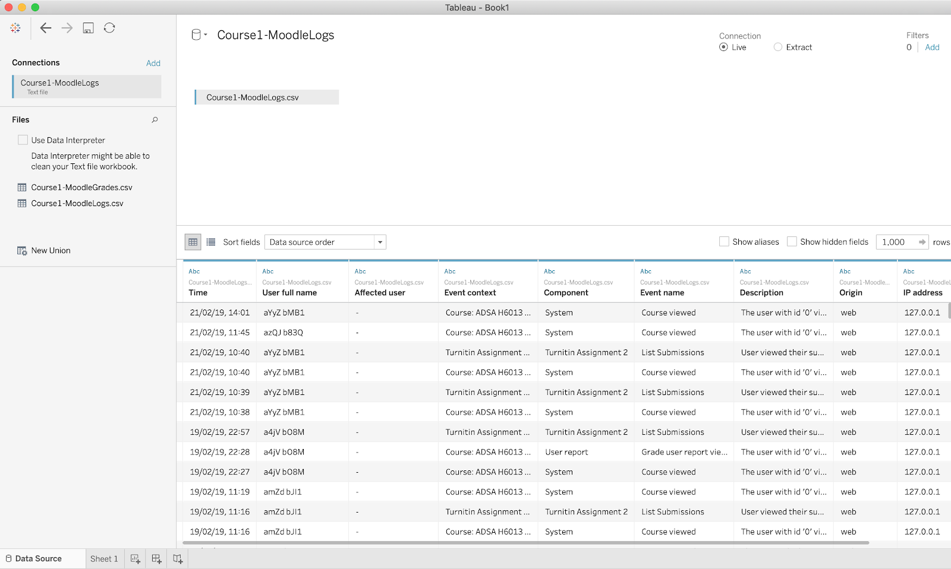Switch to Sheet 1 tab

click(104, 559)
